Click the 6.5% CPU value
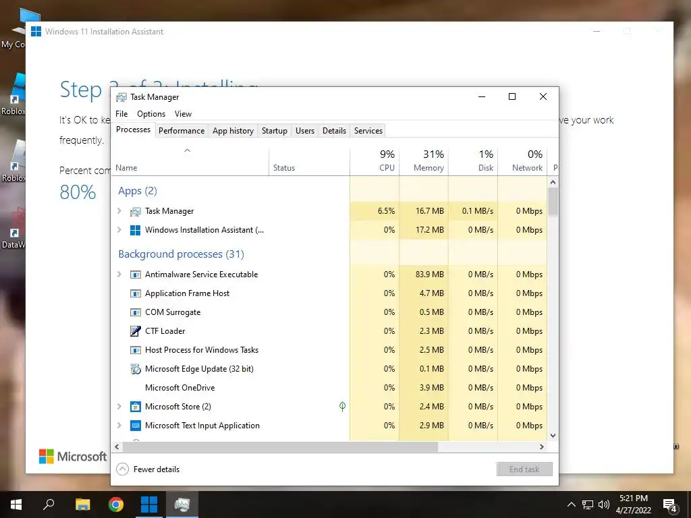Viewport: 691px width, 518px height. point(386,211)
